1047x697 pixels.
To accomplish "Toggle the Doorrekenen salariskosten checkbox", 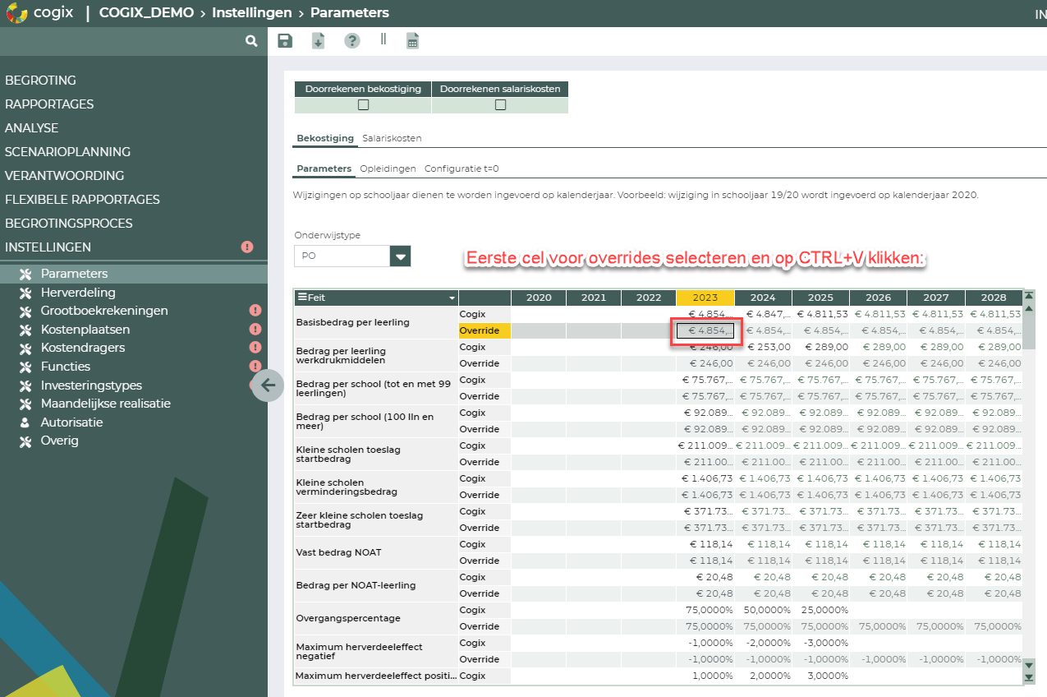I will [500, 105].
